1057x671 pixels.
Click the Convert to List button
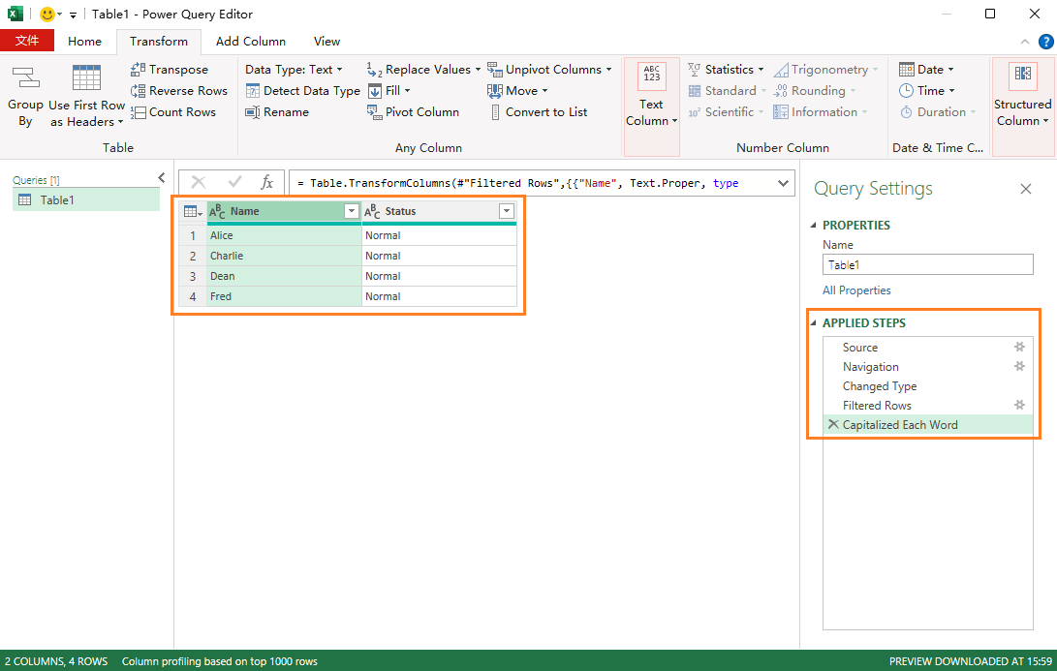click(x=545, y=112)
